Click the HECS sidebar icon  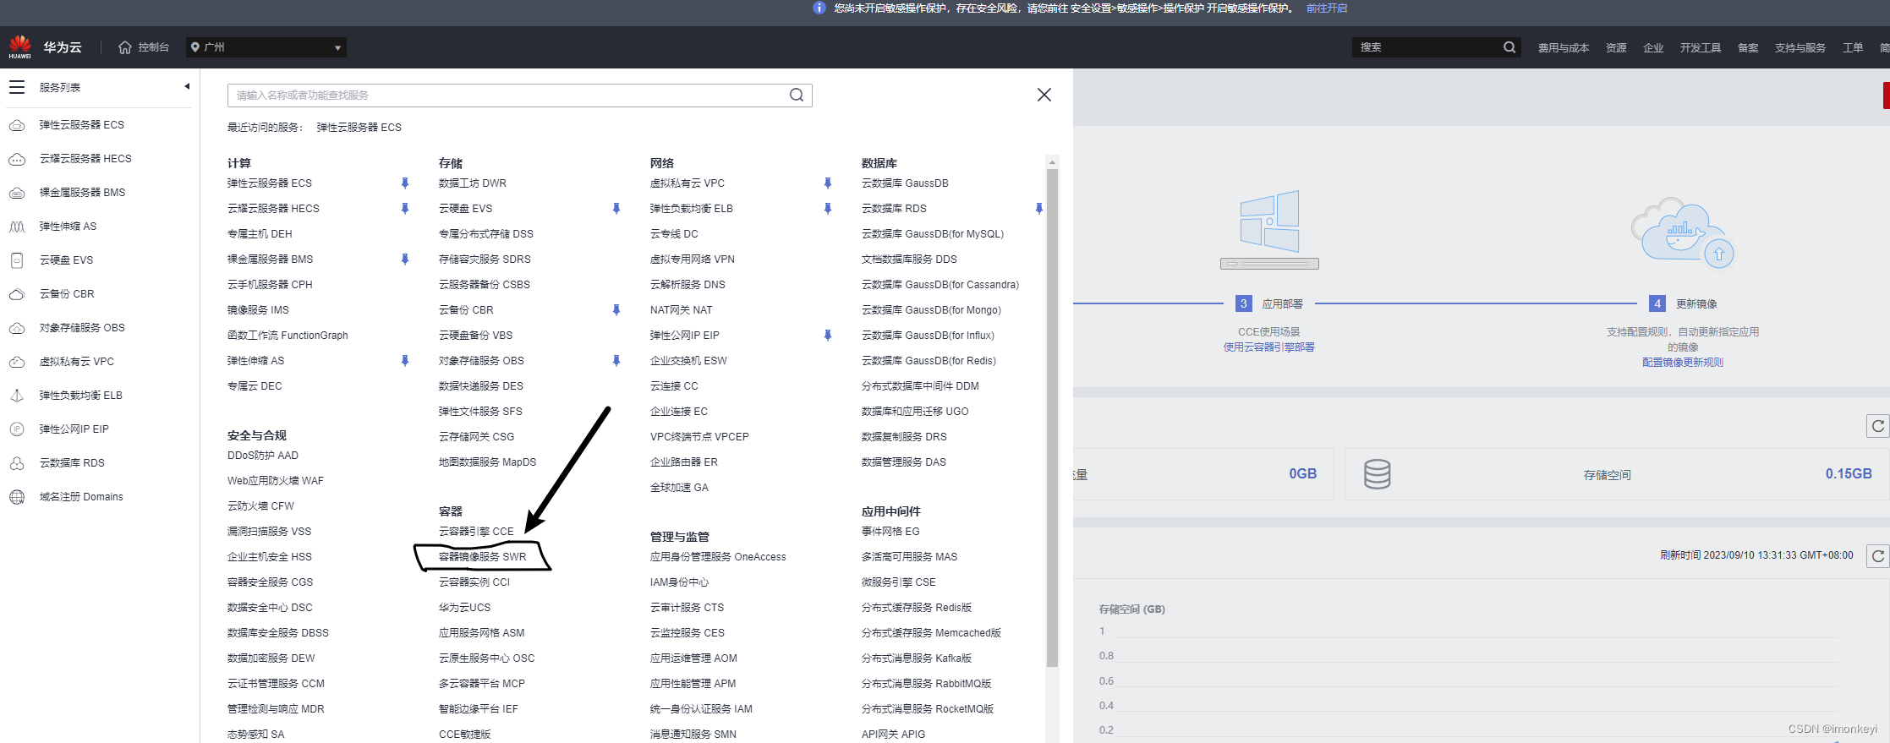point(17,159)
